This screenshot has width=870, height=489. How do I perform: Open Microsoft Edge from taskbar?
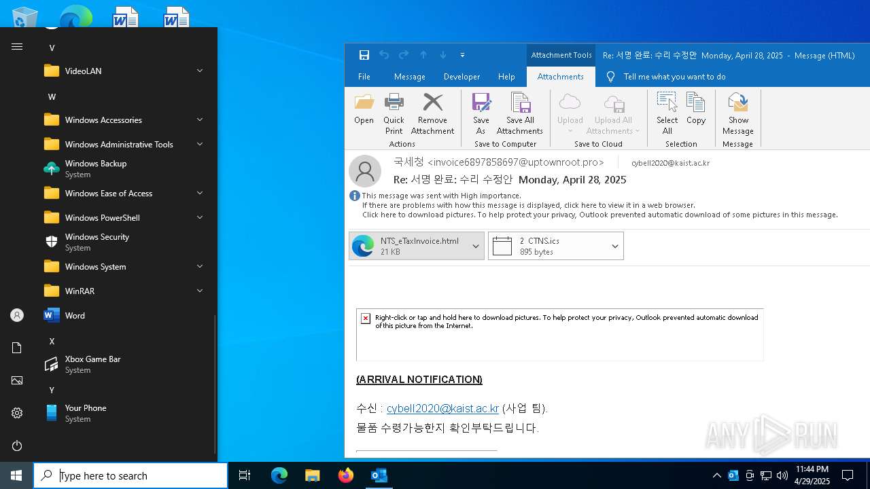click(279, 475)
